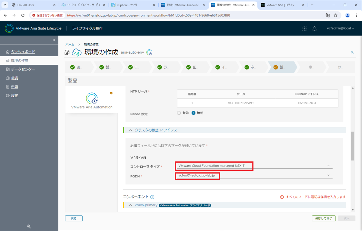Open a new browser tab
The image size is (362, 231).
tap(312, 5)
